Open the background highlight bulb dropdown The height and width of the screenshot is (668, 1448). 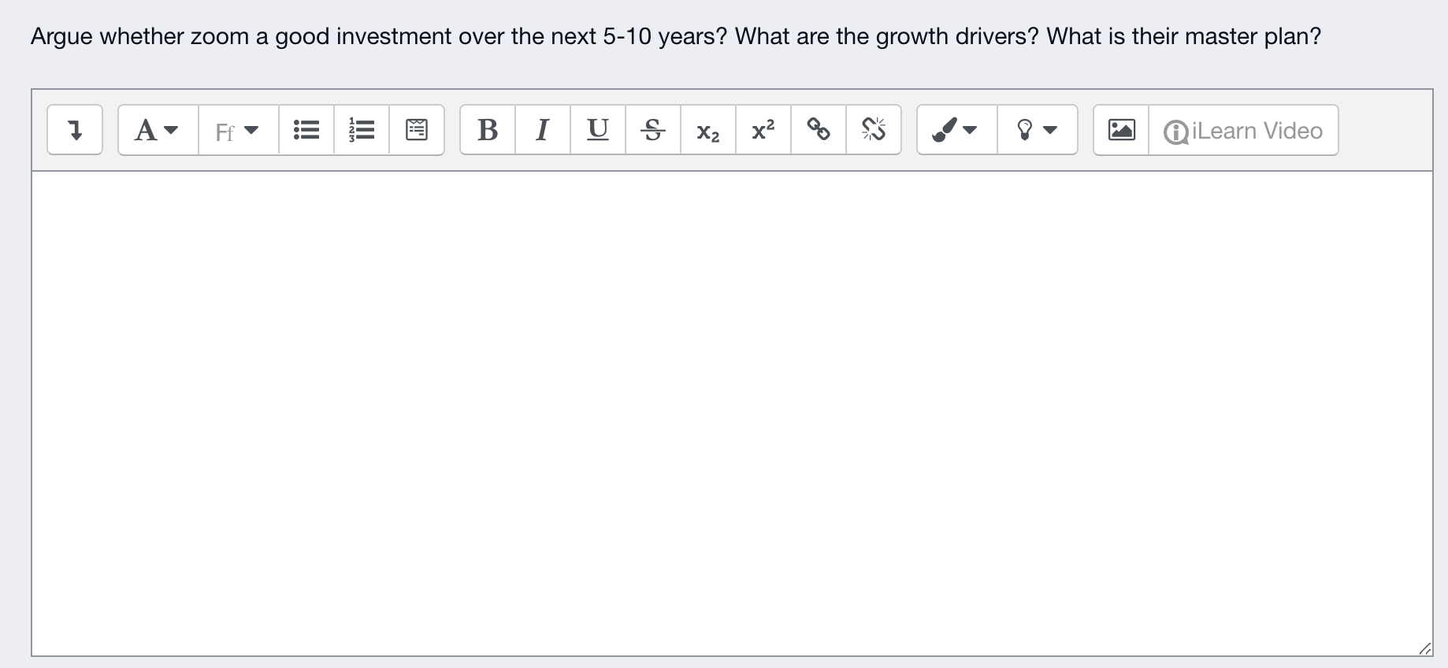(x=1037, y=130)
